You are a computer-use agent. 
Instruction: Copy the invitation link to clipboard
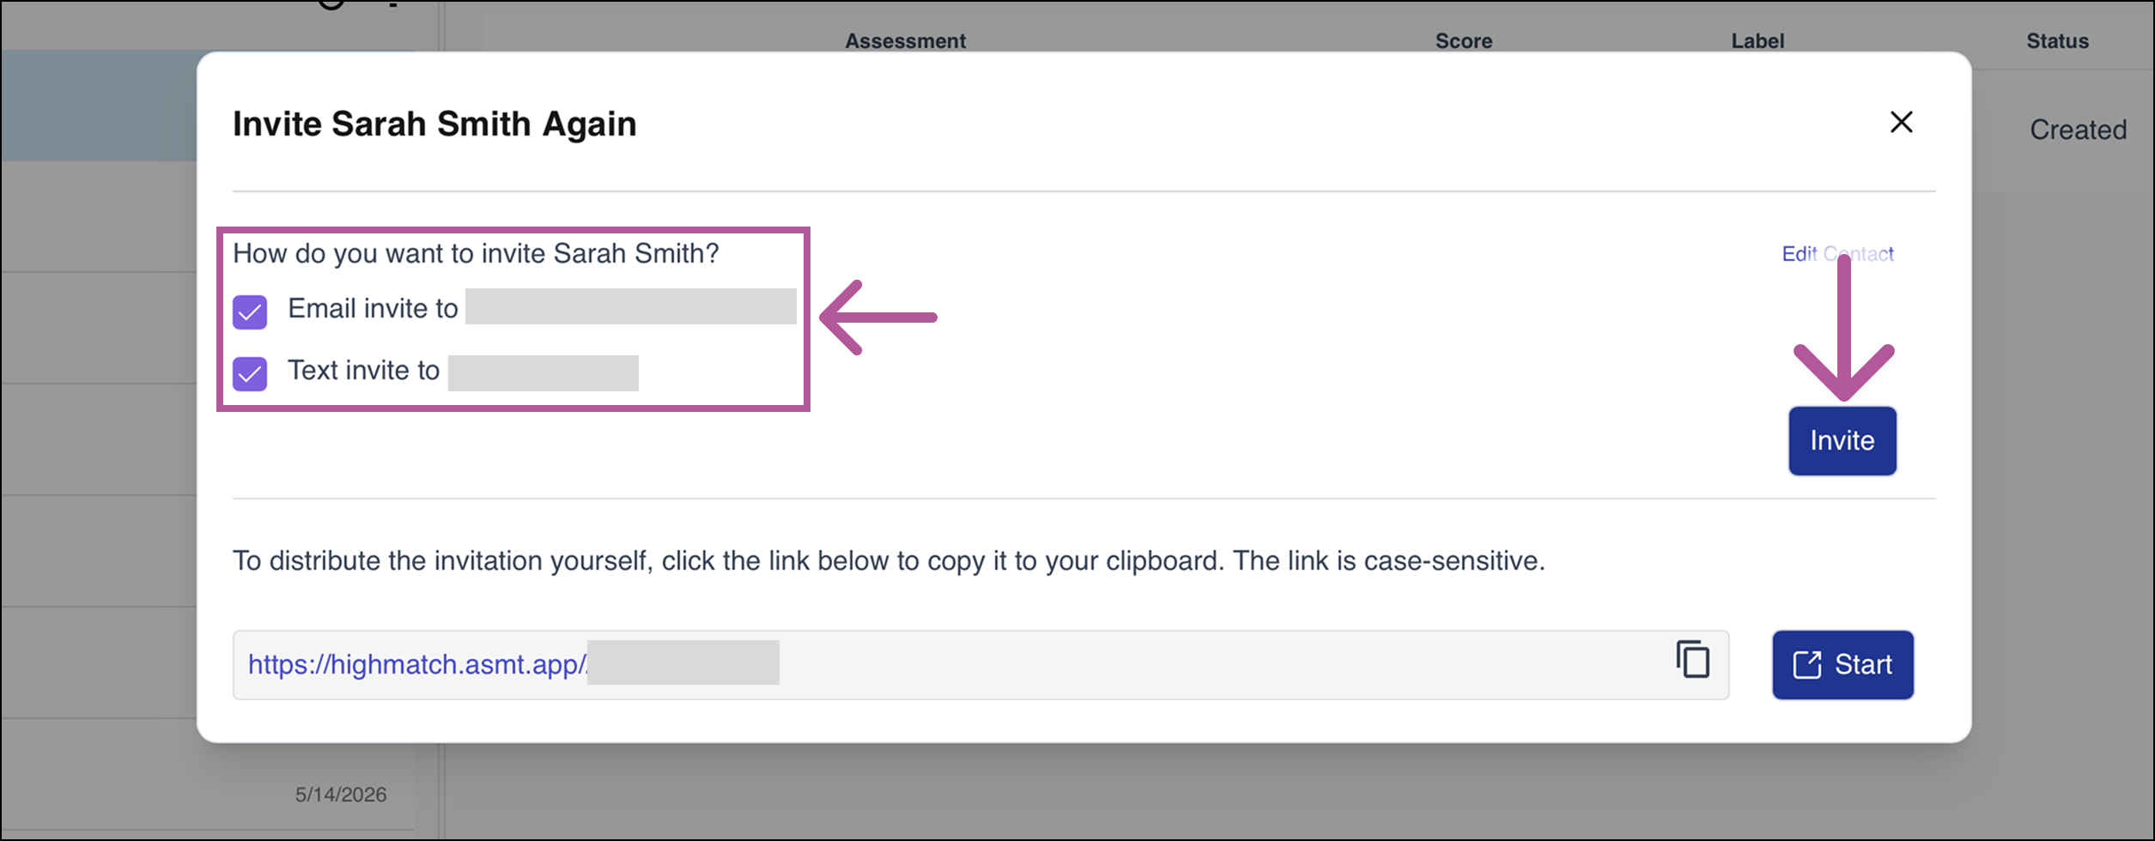click(1692, 660)
